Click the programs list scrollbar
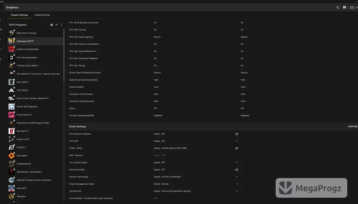The height and width of the screenshot is (204, 358). (64, 55)
